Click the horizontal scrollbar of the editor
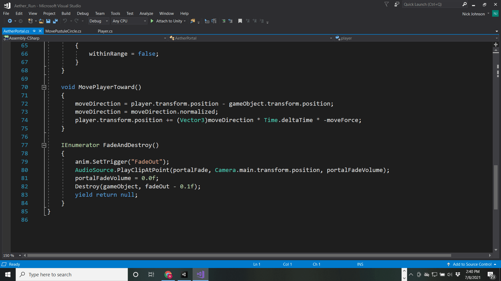Image resolution: width=501 pixels, height=281 pixels. click(x=239, y=256)
